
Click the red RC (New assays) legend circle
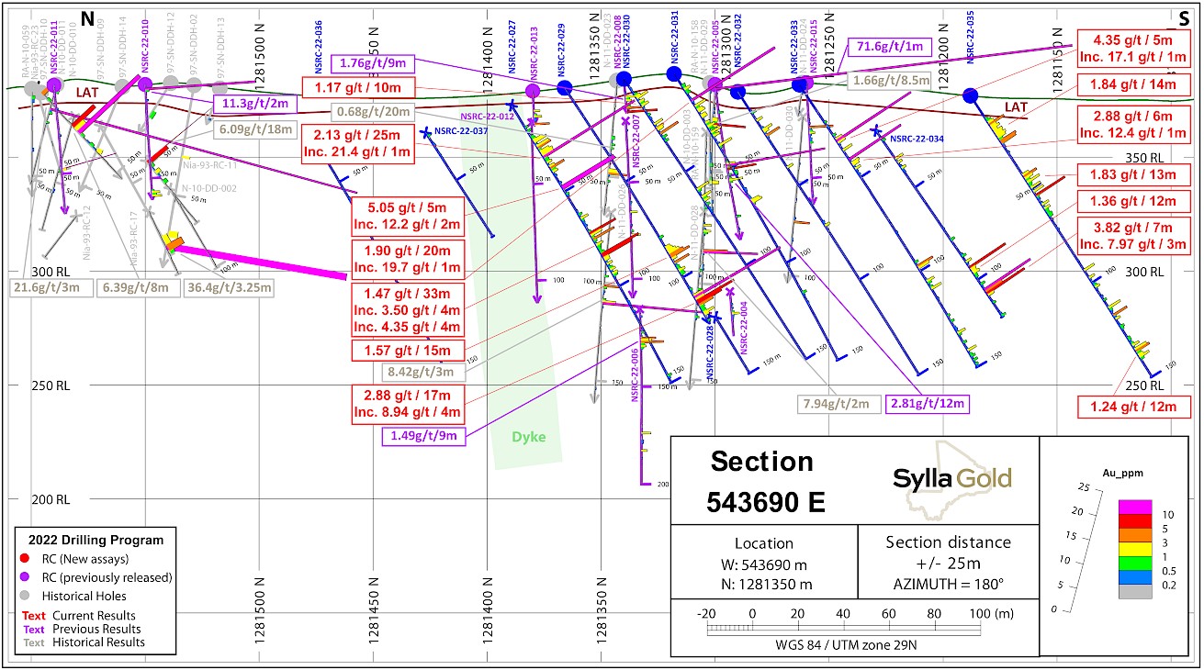(24, 558)
